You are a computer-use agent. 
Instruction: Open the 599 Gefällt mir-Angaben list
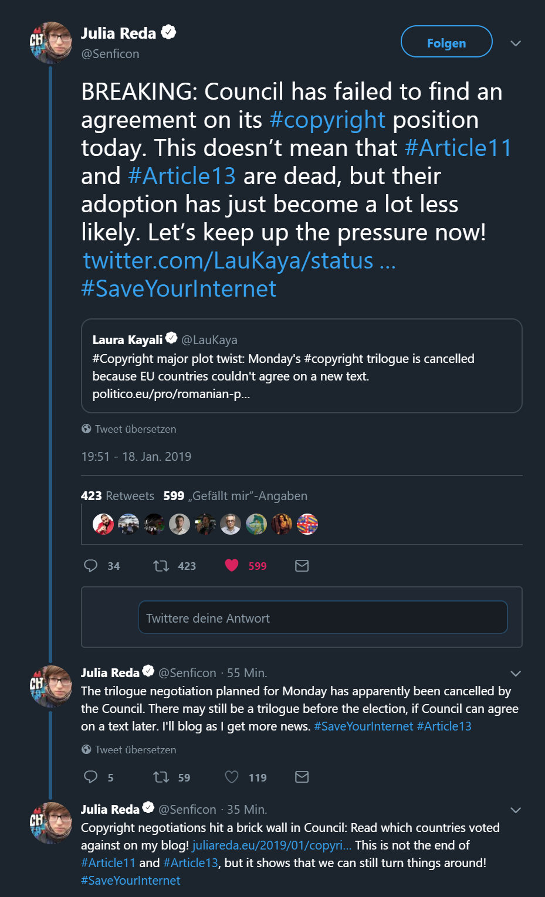[x=235, y=495]
